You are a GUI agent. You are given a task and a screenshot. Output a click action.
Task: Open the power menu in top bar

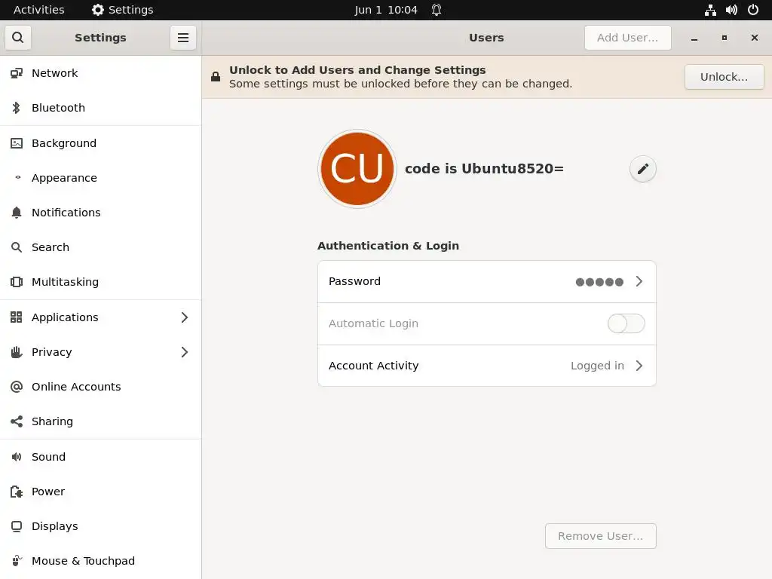(x=753, y=10)
